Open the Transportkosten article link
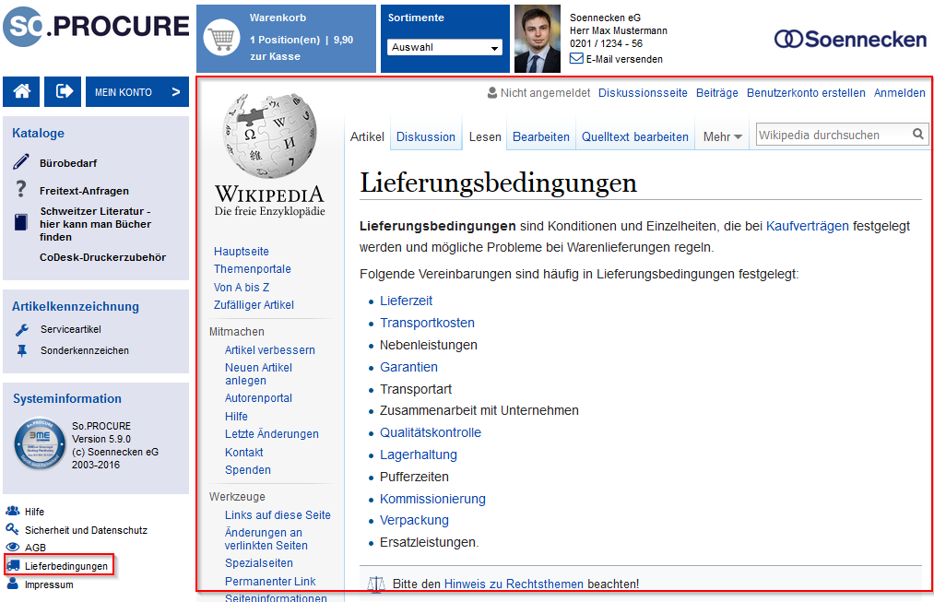This screenshot has height=602, width=934. click(427, 323)
